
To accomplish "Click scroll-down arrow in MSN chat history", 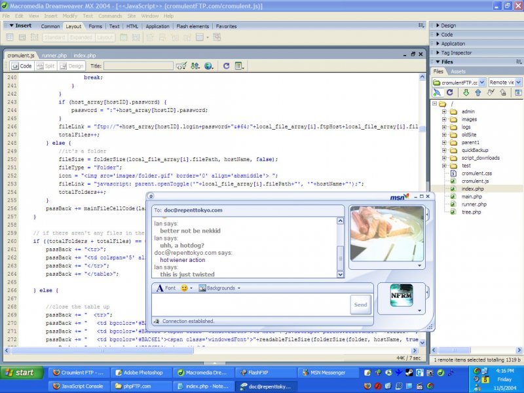I will [x=340, y=274].
